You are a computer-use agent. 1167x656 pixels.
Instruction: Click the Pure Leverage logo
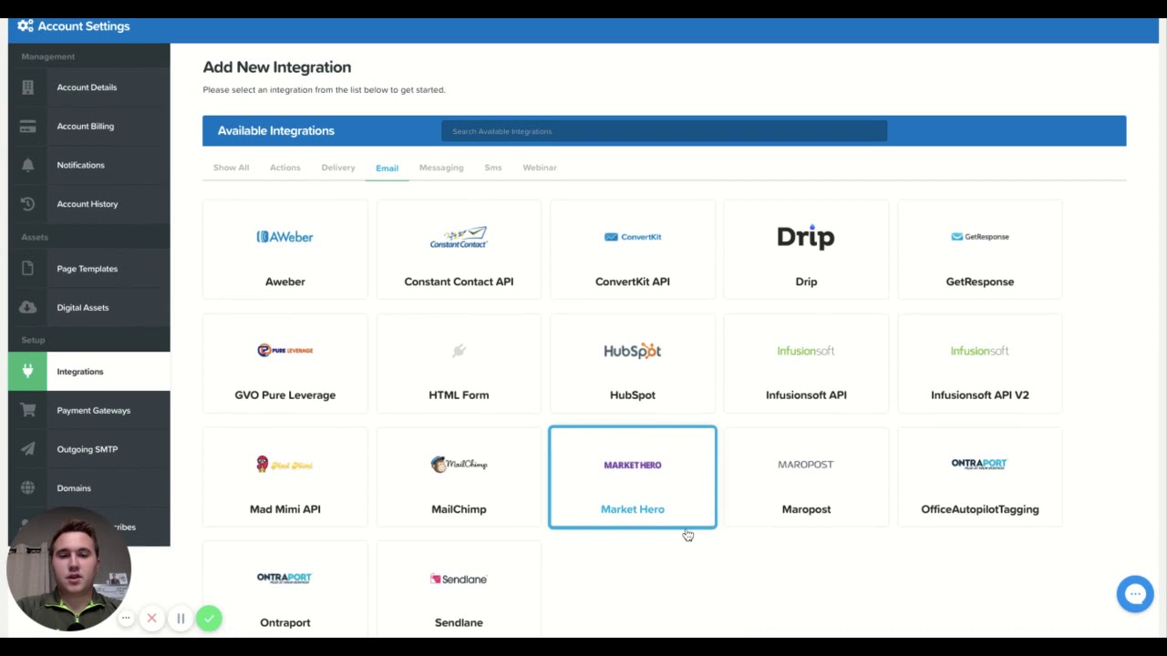(285, 350)
